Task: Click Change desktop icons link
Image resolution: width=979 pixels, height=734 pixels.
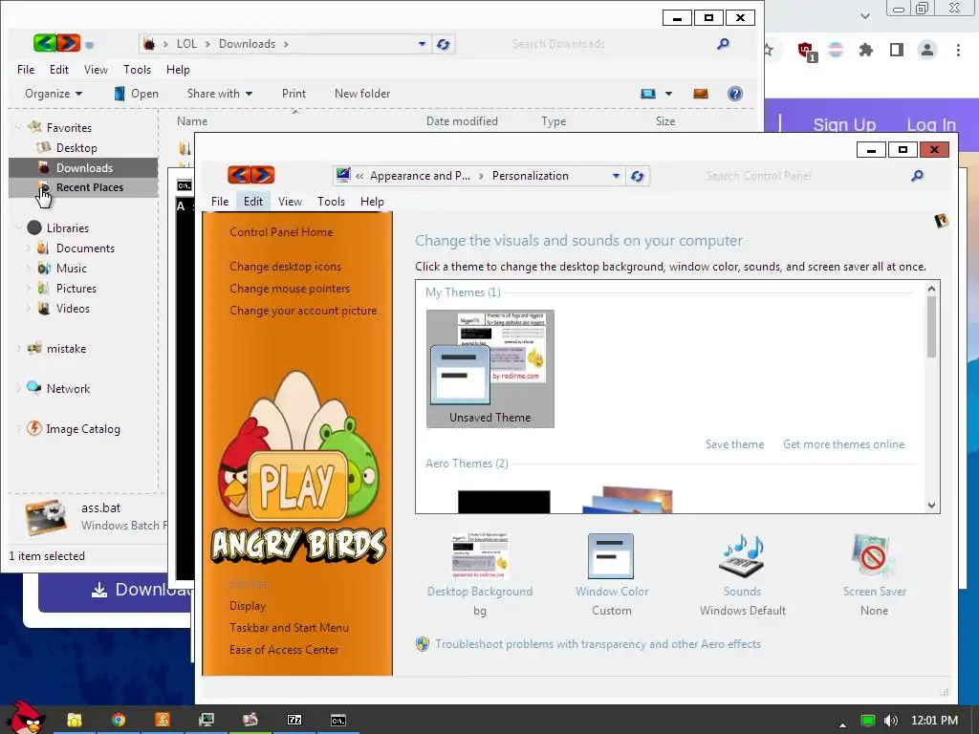Action: tap(285, 266)
